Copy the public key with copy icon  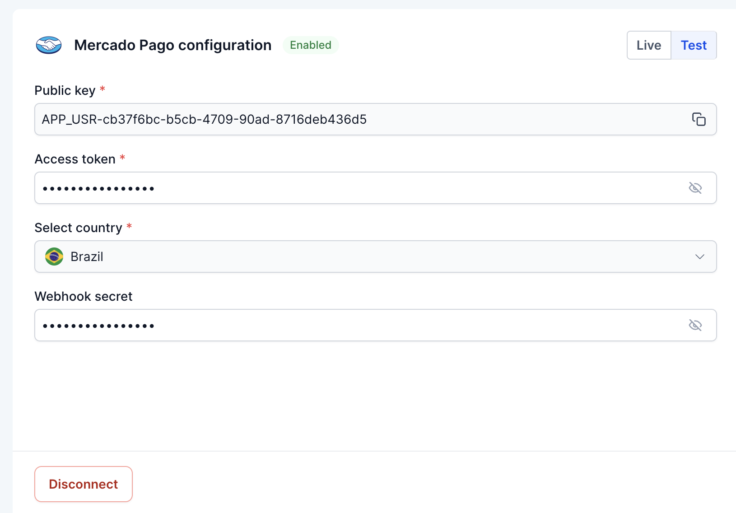pos(699,119)
